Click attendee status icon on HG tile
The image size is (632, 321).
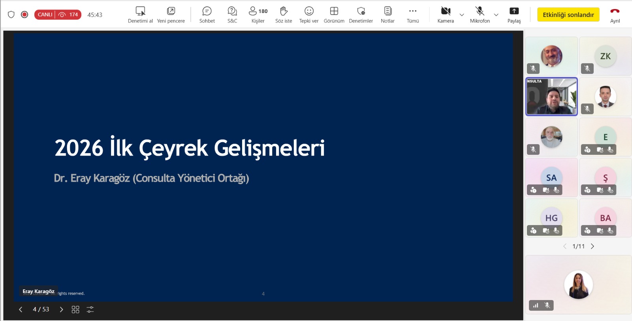pyautogui.click(x=533, y=231)
